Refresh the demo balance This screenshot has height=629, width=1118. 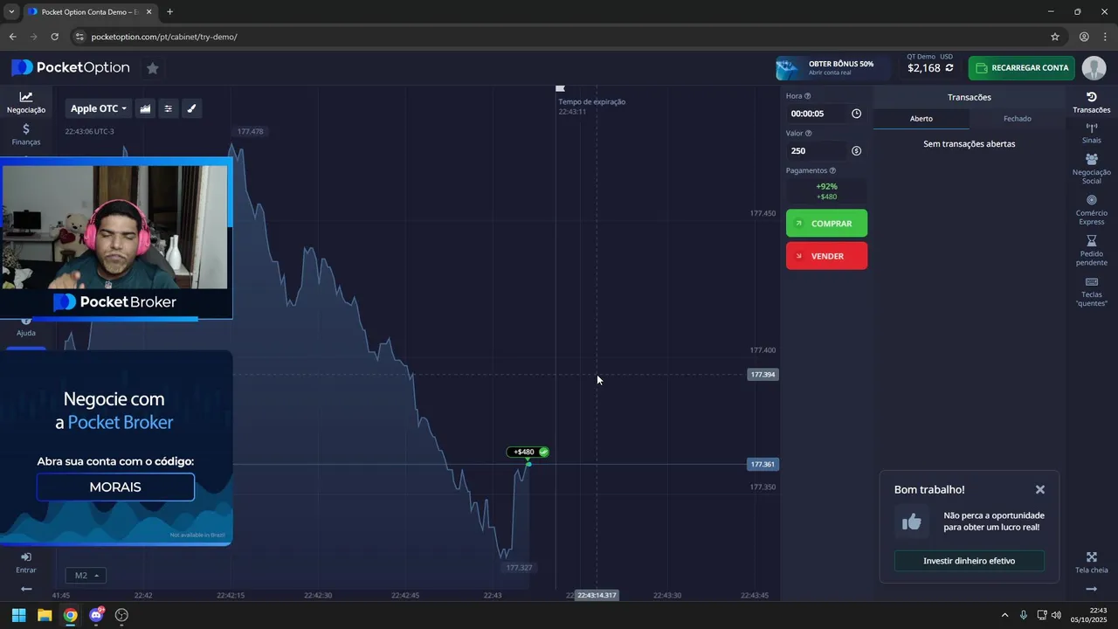coord(949,68)
